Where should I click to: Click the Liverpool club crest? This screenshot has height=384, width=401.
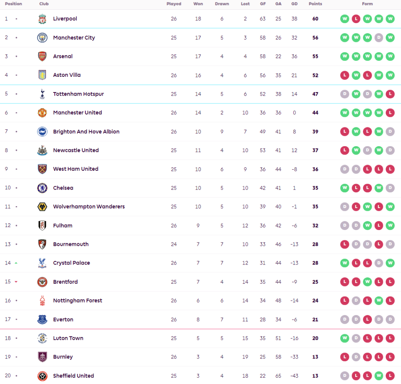(42, 19)
